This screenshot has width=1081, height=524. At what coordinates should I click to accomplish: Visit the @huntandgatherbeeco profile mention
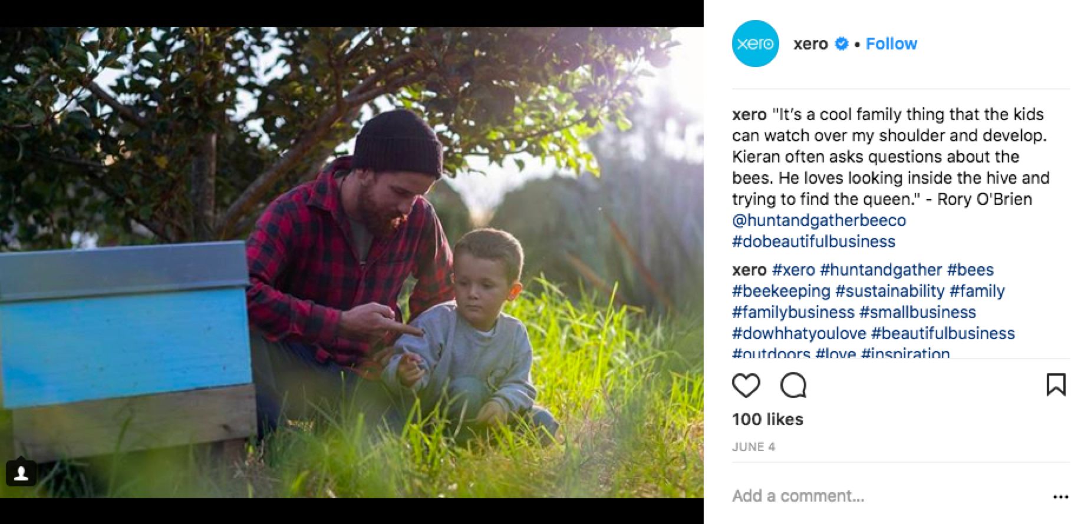[x=819, y=220]
